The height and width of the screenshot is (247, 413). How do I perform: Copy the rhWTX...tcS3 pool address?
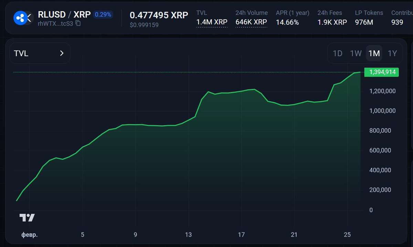(x=78, y=23)
